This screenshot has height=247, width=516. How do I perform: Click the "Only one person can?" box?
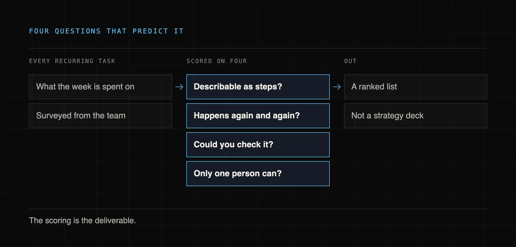click(x=258, y=174)
